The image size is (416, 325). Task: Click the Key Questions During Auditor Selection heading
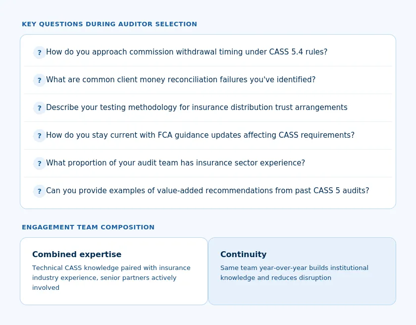pos(109,24)
